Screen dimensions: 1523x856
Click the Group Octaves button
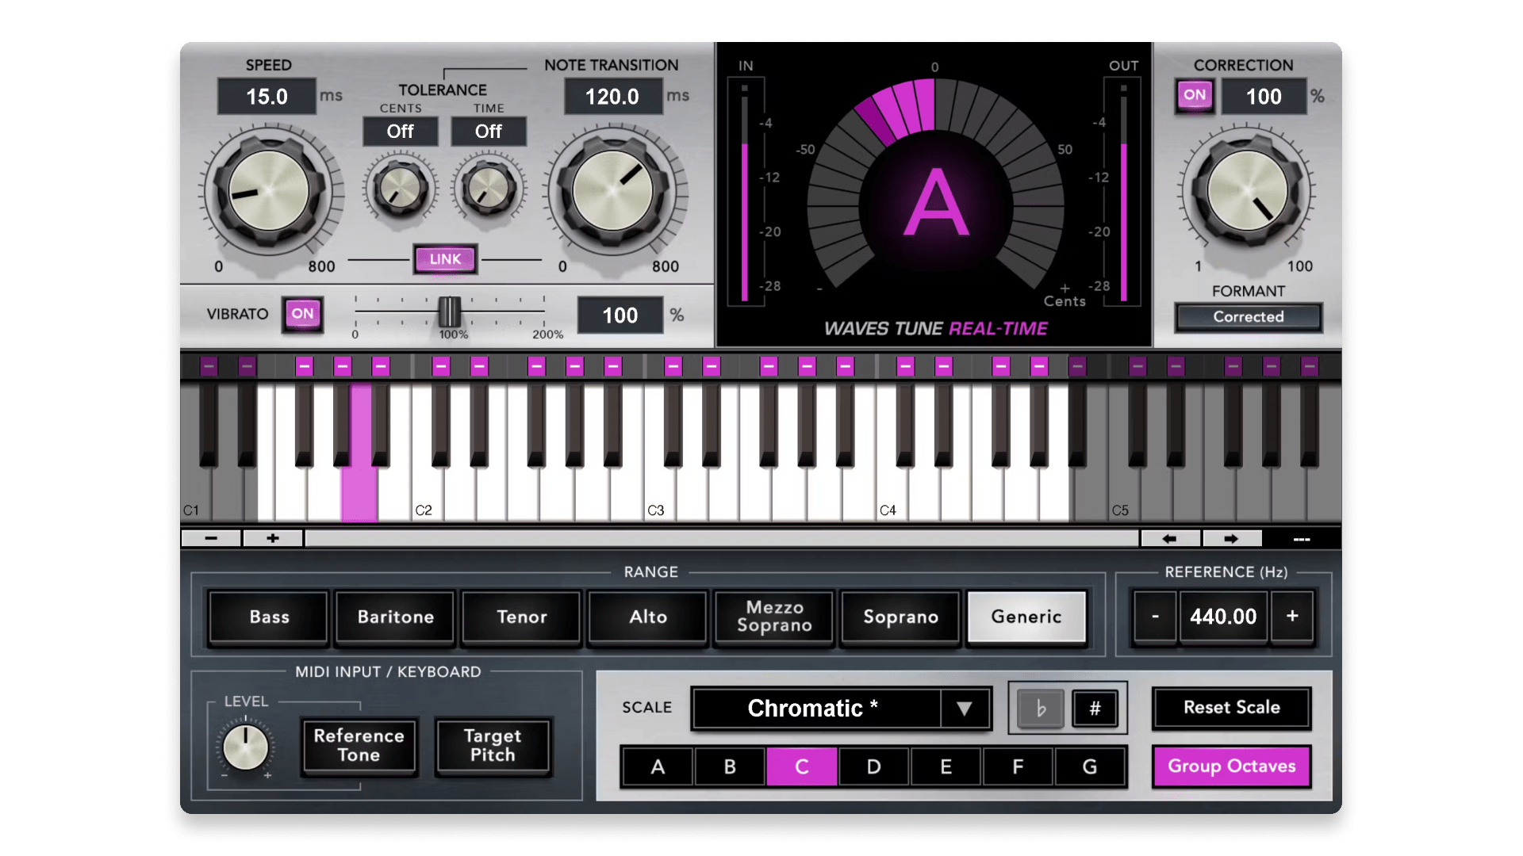click(1230, 766)
